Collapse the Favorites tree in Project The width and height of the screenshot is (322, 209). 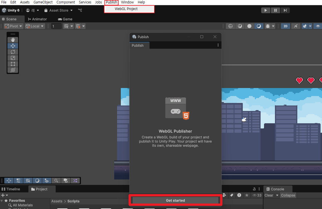(2, 201)
